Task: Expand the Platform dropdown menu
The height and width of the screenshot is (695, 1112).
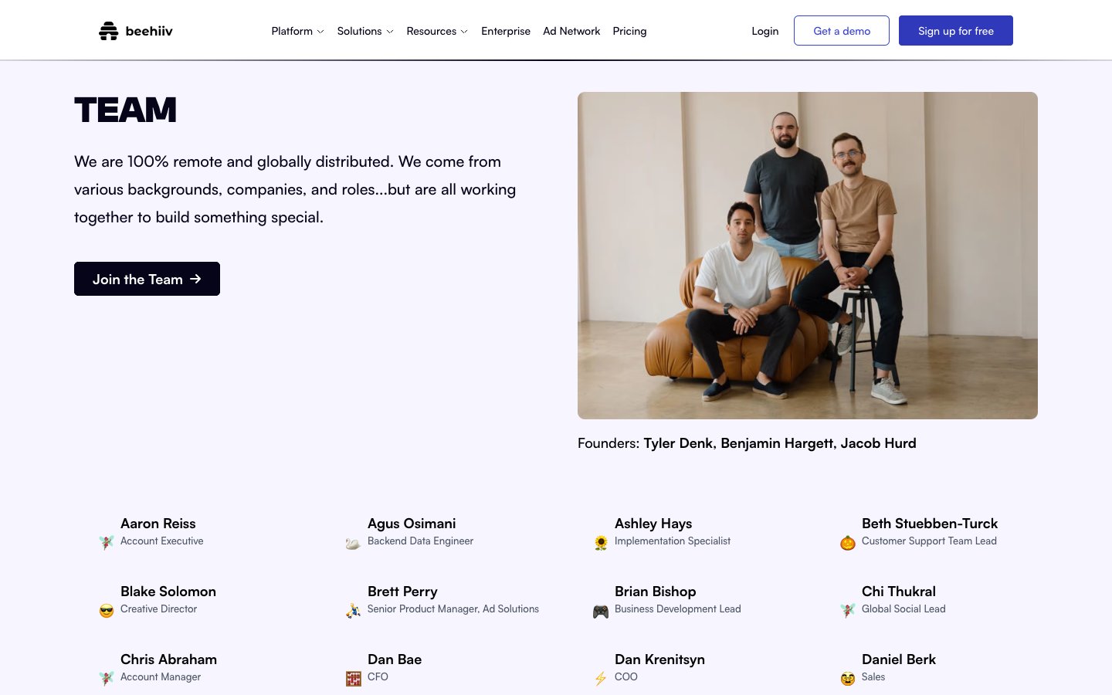Action: tap(297, 31)
